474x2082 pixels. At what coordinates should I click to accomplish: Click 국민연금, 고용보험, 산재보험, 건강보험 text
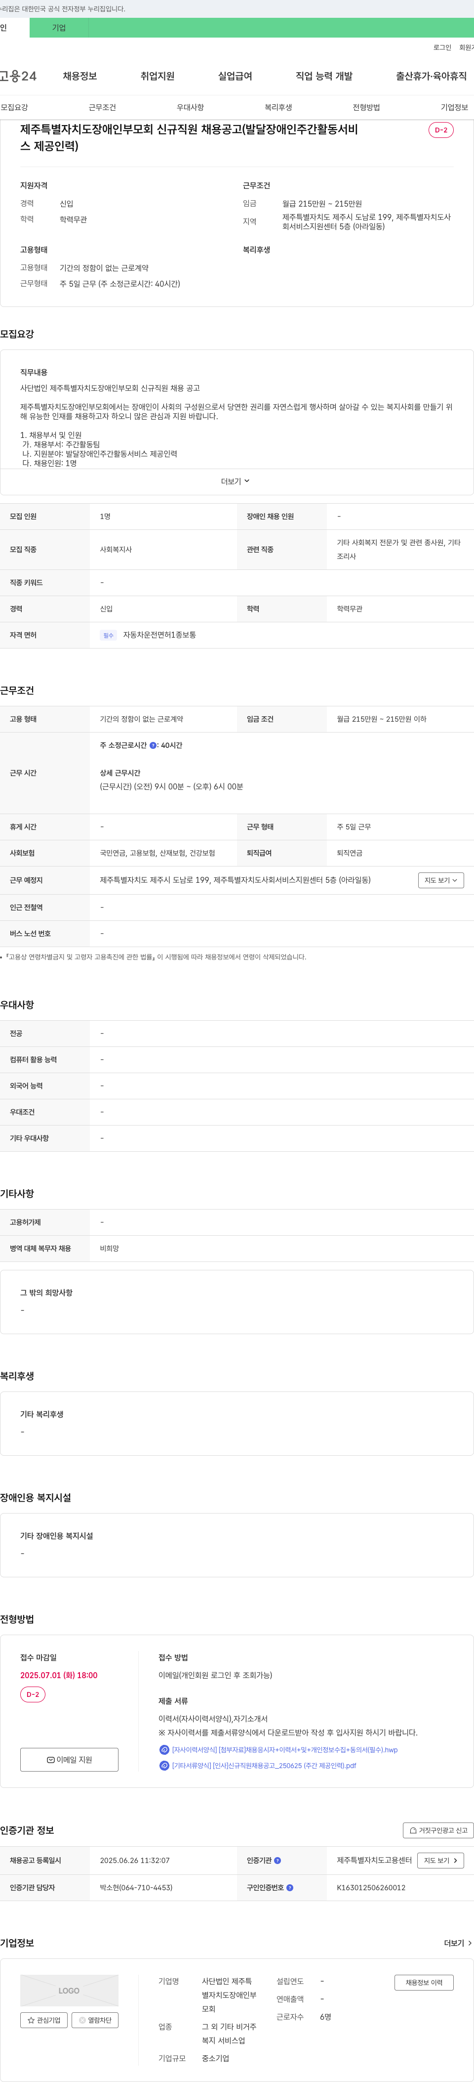point(158,854)
